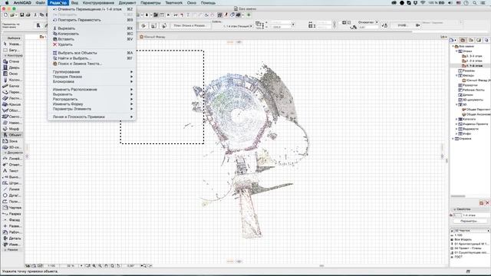Choose Найти и Выбрать menu item

point(92,58)
